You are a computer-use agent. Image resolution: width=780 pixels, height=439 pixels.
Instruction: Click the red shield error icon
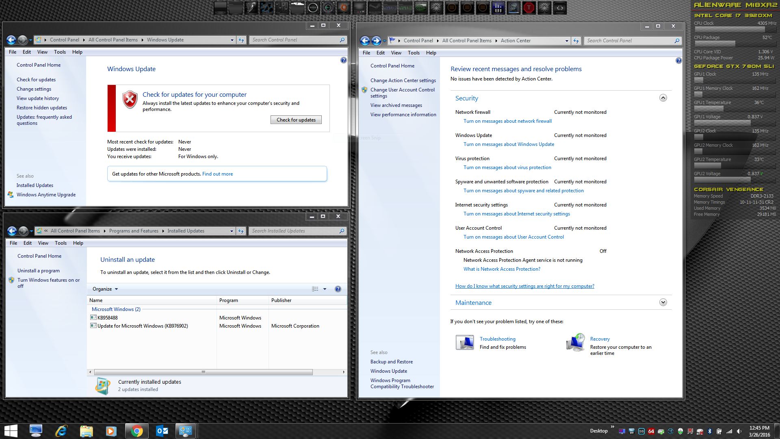pos(130,100)
